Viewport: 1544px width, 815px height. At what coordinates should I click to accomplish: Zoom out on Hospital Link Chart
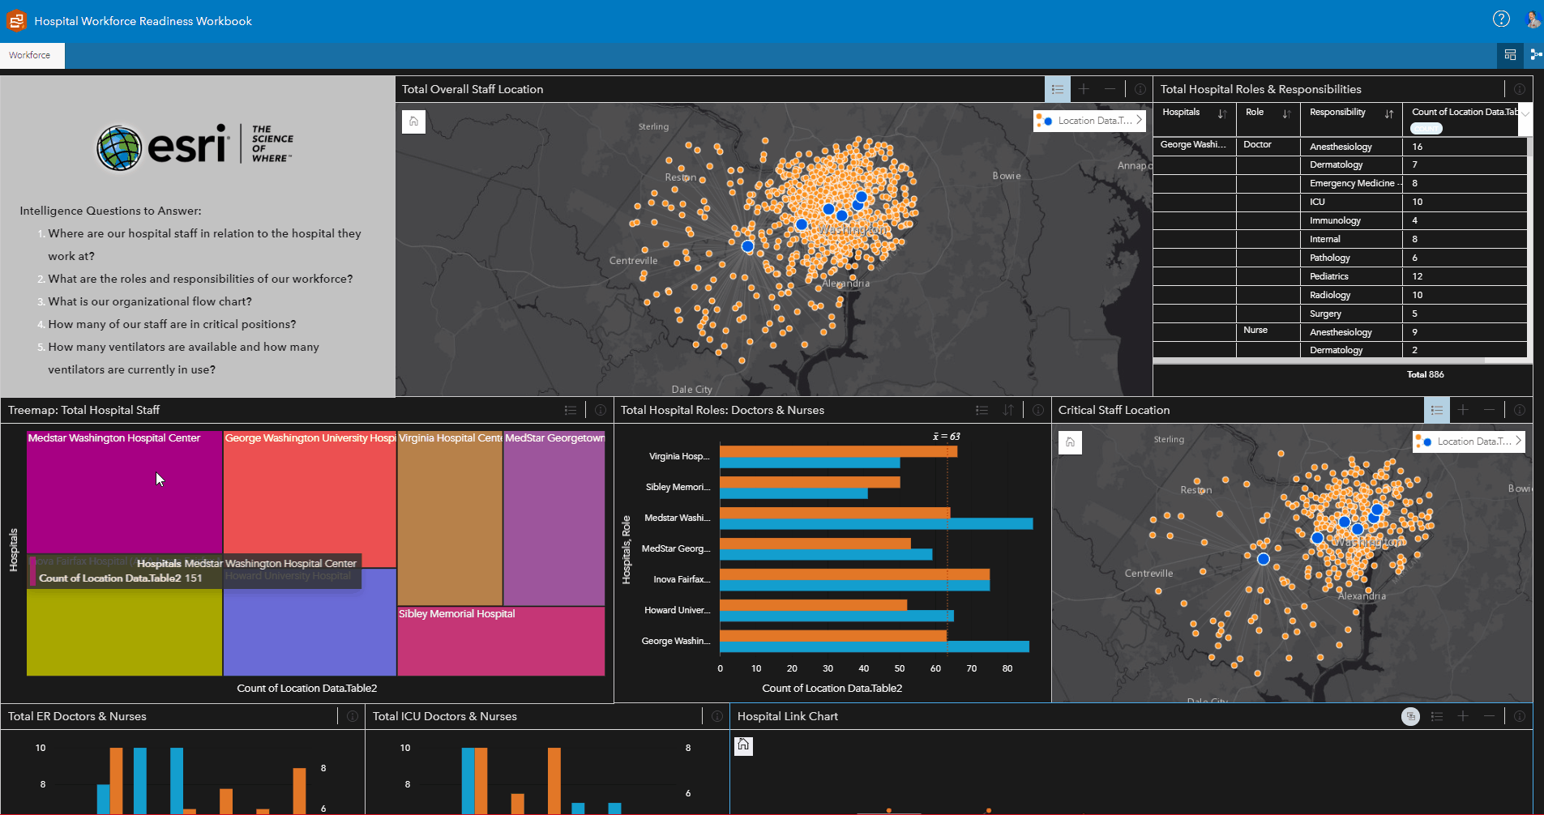point(1489,716)
